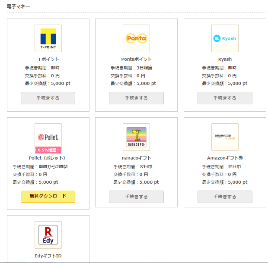Click 交換手数料：0 円 on Ponta card

click(x=128, y=76)
